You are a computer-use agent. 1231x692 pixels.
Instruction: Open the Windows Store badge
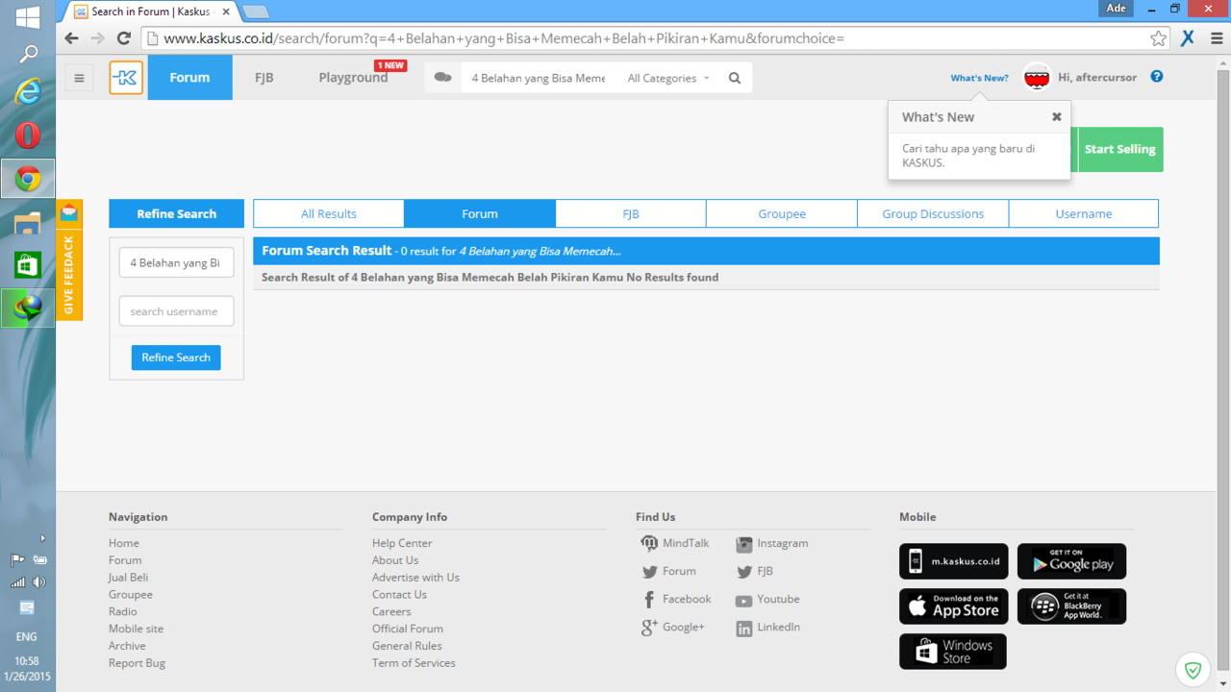953,652
